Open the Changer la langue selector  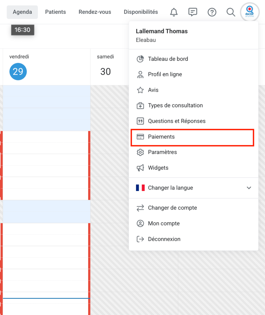pos(193,188)
